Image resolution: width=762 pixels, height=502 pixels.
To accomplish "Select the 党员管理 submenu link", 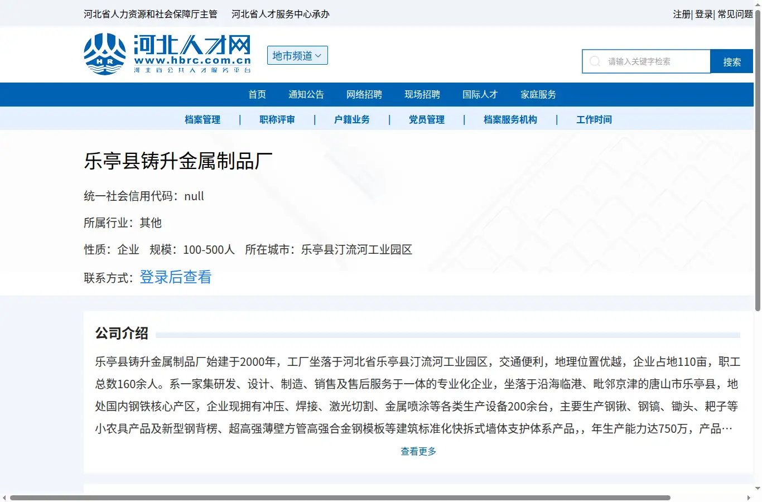I will 427,119.
